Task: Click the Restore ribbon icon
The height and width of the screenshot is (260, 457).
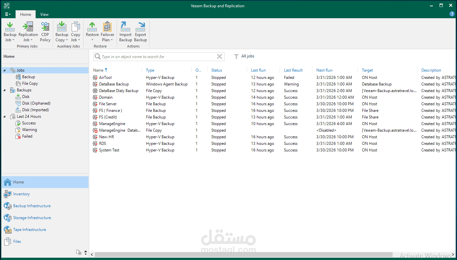Action: tap(92, 27)
